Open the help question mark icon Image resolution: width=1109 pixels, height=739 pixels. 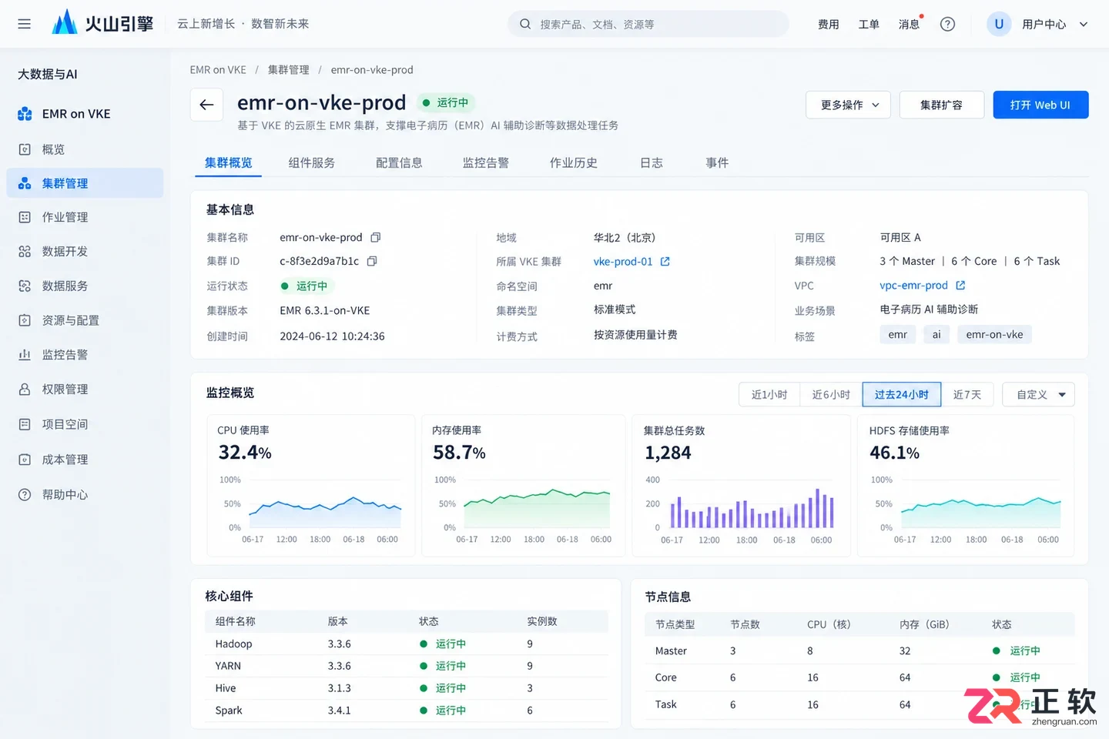pos(947,24)
